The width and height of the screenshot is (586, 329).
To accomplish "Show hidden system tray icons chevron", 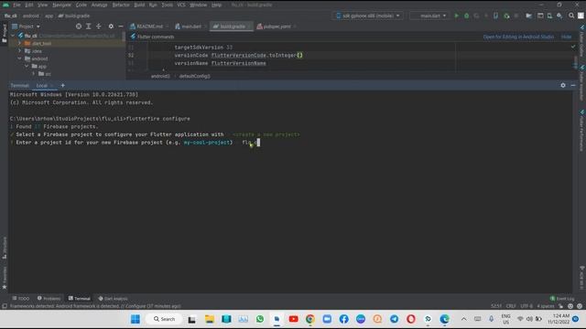I will click(x=464, y=319).
